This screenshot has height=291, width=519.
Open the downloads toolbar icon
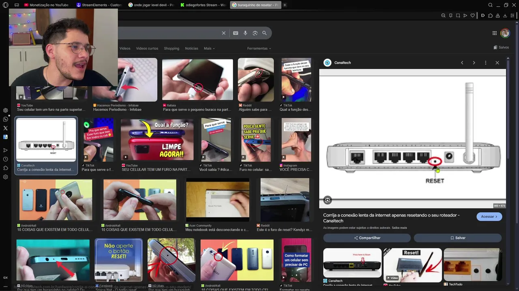pyautogui.click(x=505, y=16)
